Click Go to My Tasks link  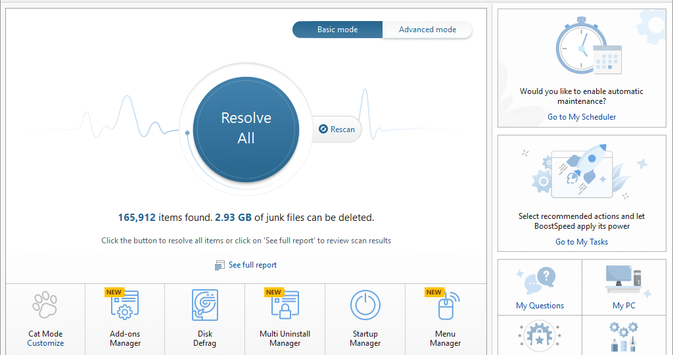582,242
